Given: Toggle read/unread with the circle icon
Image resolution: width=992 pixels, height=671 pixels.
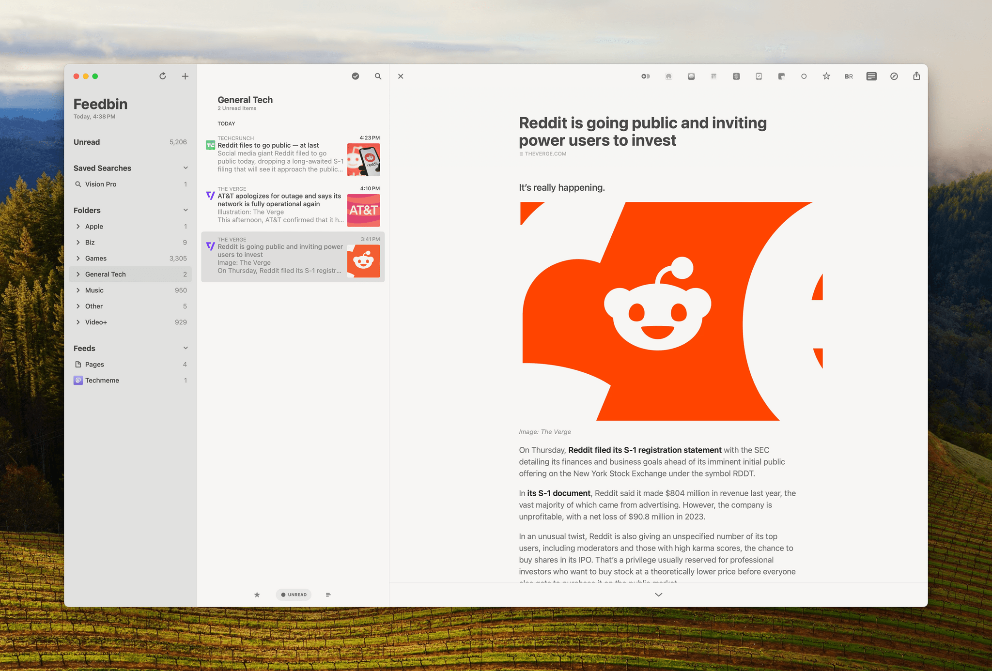Looking at the screenshot, I should tap(804, 76).
